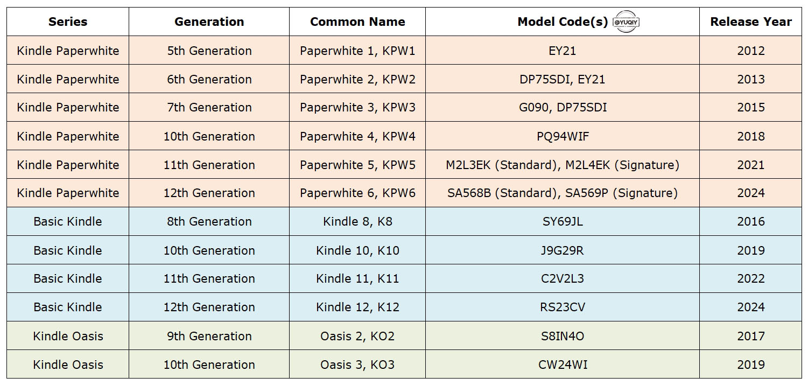Click the 9th Generation cell

click(209, 336)
